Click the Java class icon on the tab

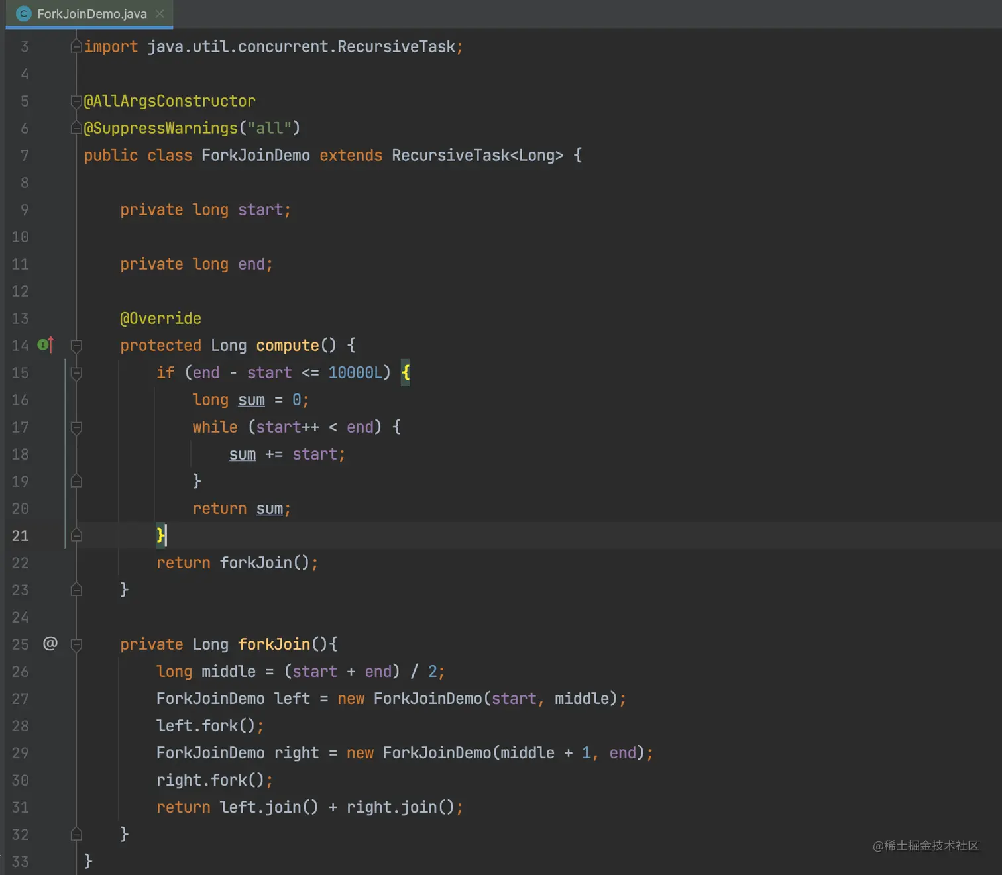(x=23, y=14)
